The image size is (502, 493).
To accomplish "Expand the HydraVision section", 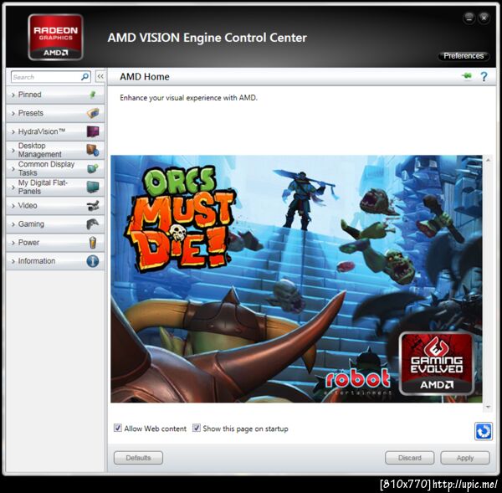I will pyautogui.click(x=55, y=131).
